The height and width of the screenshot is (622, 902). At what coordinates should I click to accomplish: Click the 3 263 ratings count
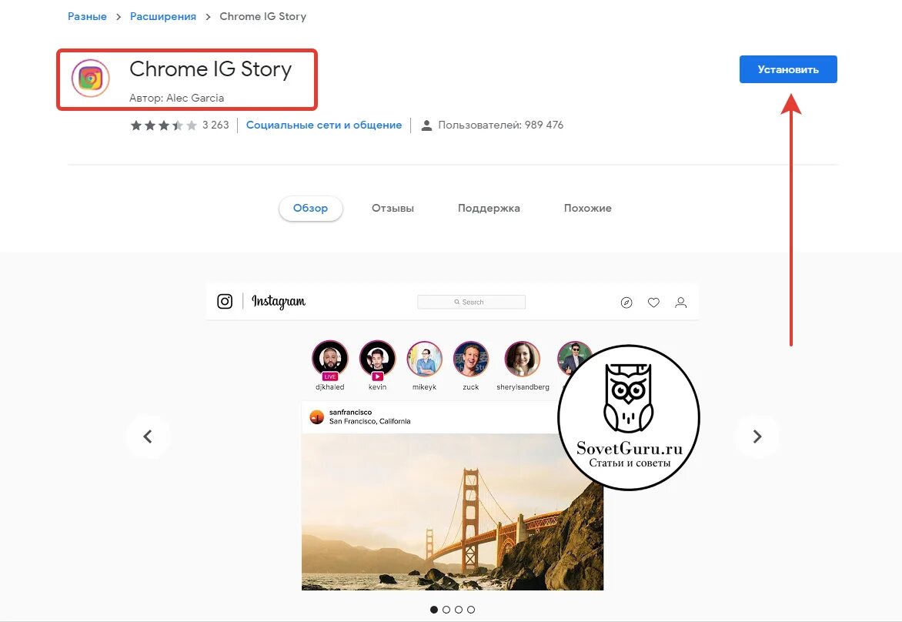point(215,125)
